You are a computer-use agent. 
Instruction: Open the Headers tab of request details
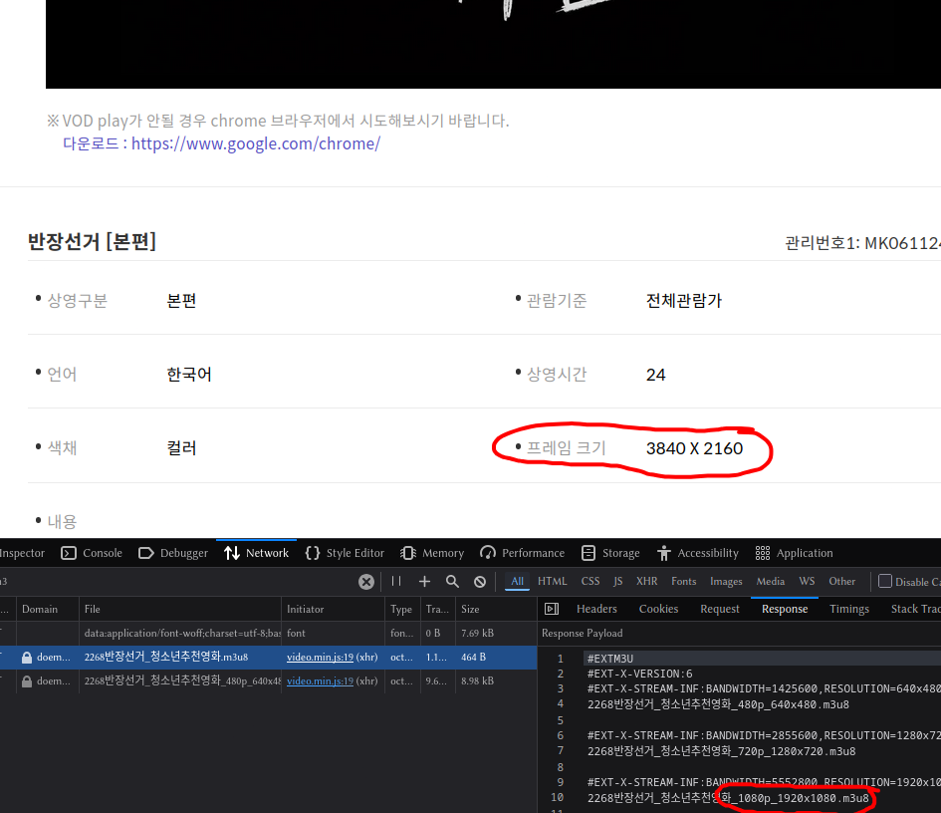tap(596, 609)
